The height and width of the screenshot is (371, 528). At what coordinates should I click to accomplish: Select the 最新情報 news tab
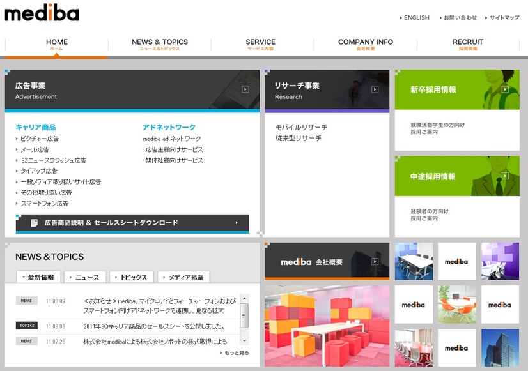click(38, 277)
